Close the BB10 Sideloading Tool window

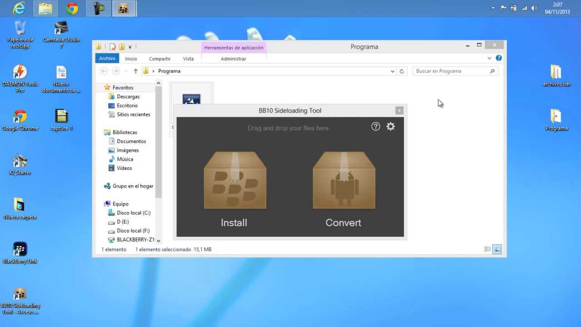click(399, 110)
